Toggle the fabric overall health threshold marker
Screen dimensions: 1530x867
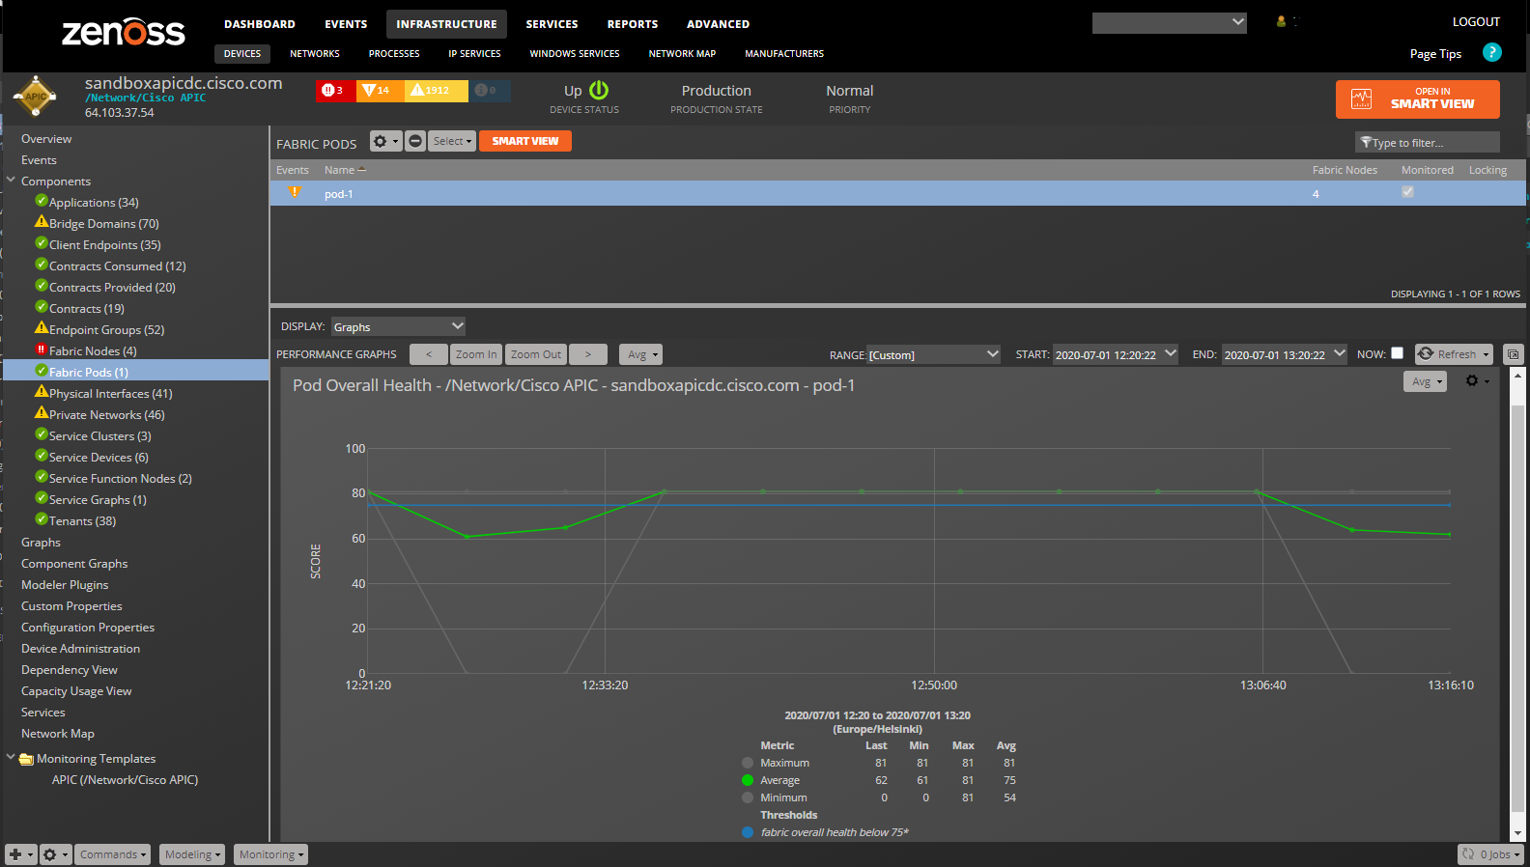[748, 832]
